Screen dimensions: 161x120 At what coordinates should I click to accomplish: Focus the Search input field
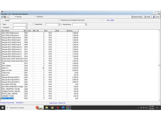[15, 20]
